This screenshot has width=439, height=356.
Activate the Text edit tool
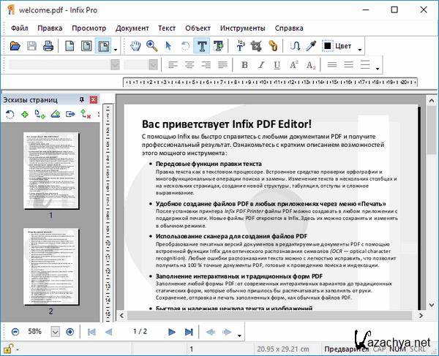point(201,46)
